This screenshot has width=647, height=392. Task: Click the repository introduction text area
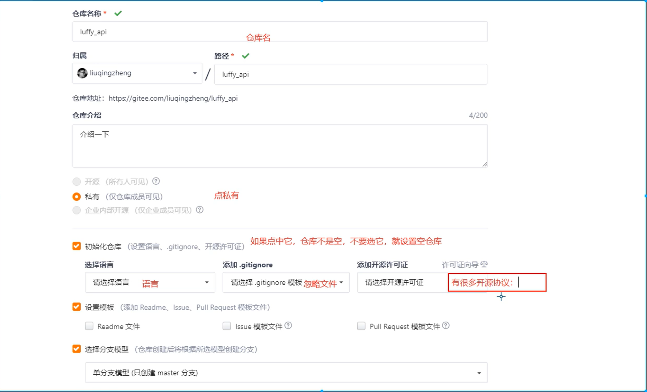pyautogui.click(x=280, y=146)
